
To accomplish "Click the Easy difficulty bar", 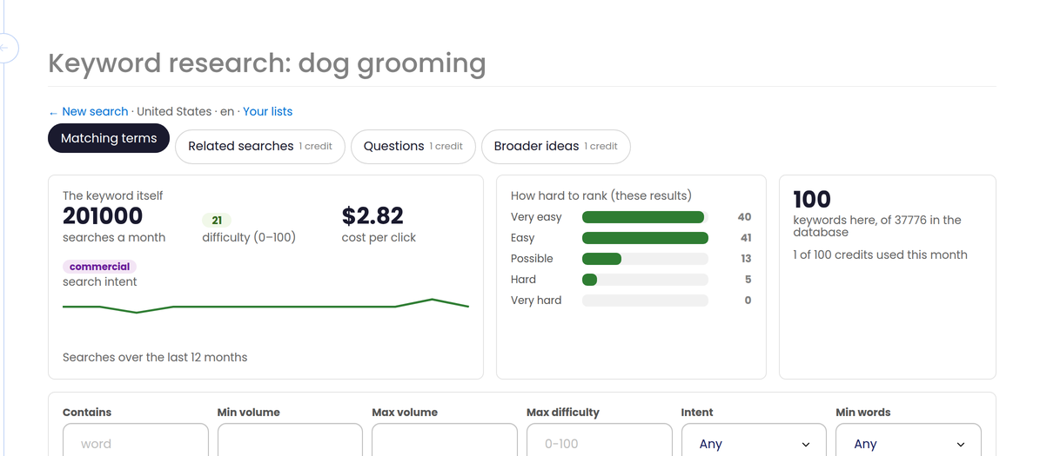I will 645,238.
